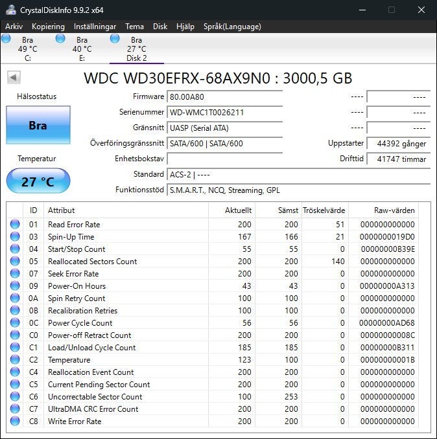Open the Tema menu

coord(134,27)
